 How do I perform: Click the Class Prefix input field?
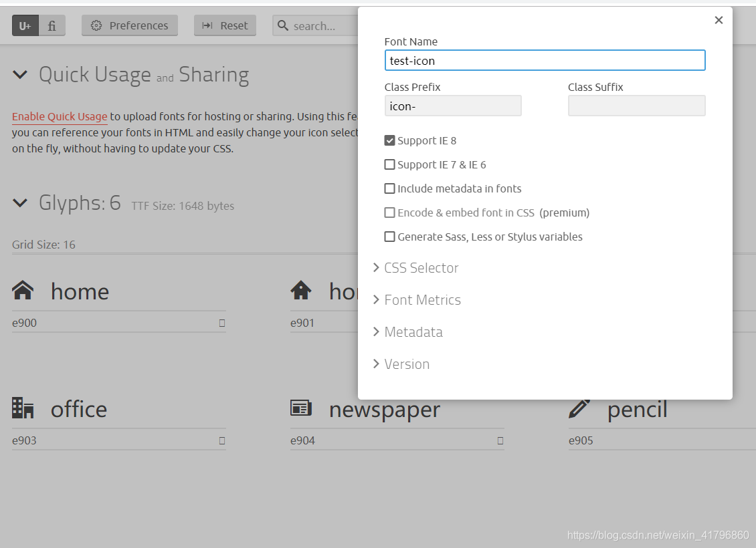click(453, 106)
